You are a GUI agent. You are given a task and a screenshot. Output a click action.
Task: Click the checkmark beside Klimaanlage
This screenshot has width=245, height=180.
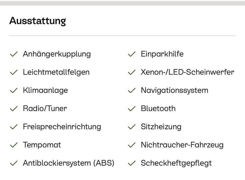click(14, 91)
